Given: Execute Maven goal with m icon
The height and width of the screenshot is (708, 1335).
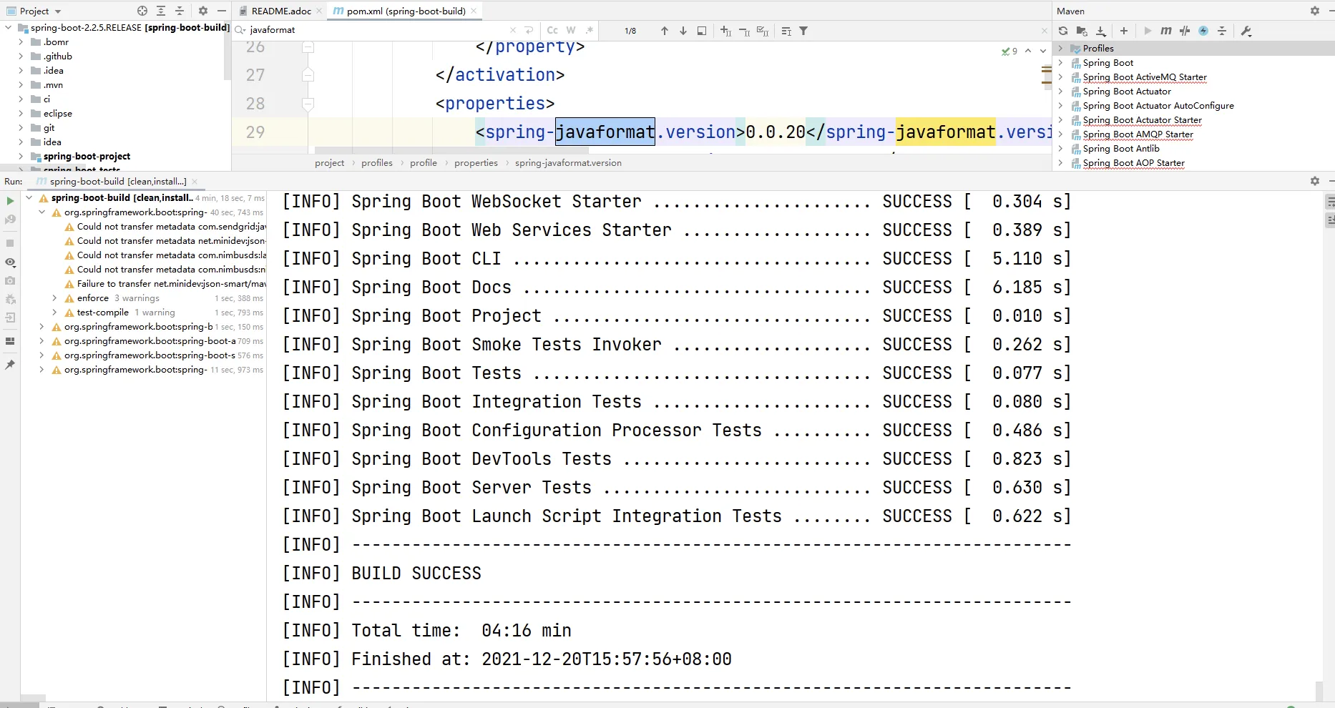Looking at the screenshot, I should point(1166,31).
